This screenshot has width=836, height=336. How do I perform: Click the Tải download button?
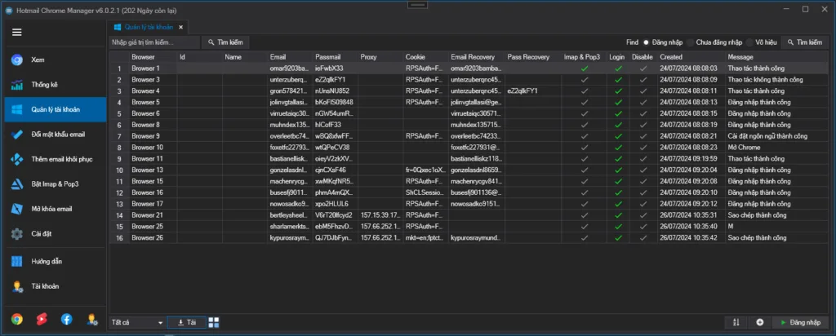click(x=186, y=322)
